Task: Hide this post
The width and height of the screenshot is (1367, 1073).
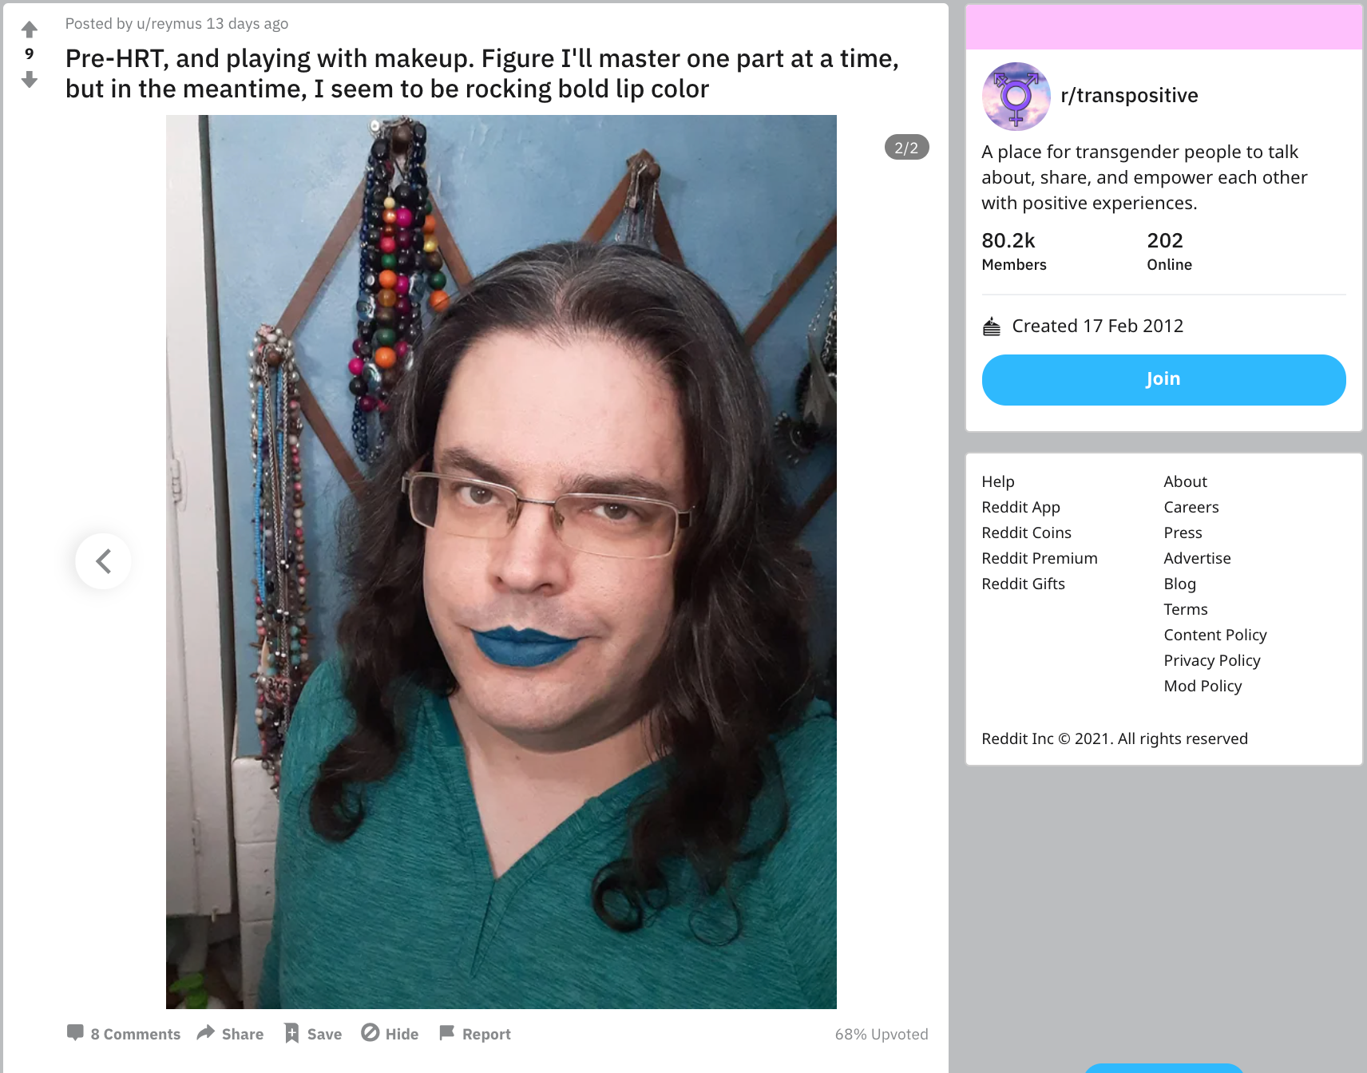Action: click(390, 1034)
